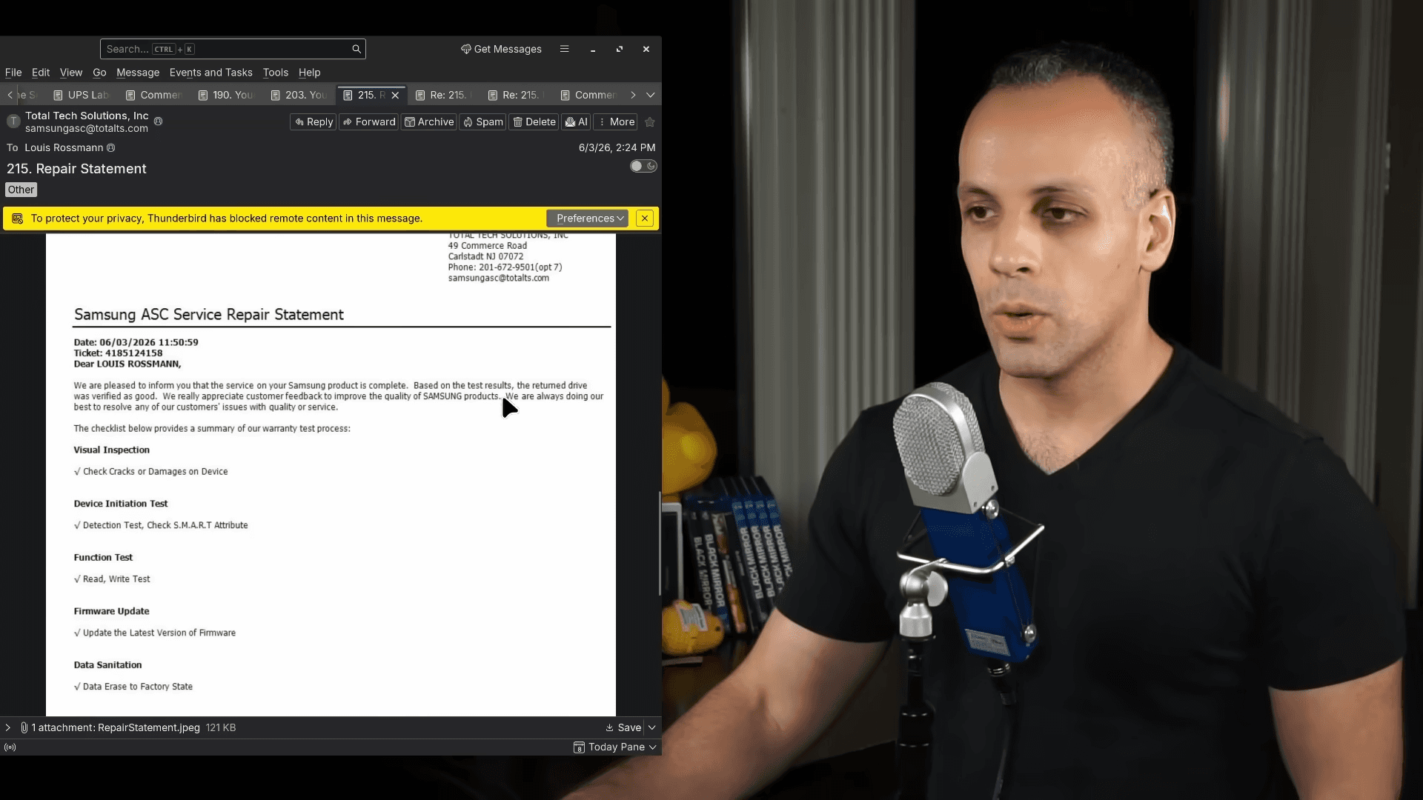
Task: Click Get Messages to fetch new mail
Action: pyautogui.click(x=501, y=49)
